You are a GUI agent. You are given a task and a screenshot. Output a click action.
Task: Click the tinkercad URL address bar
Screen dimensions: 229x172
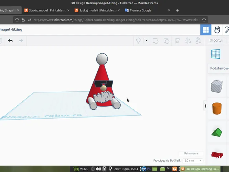[x=116, y=20]
